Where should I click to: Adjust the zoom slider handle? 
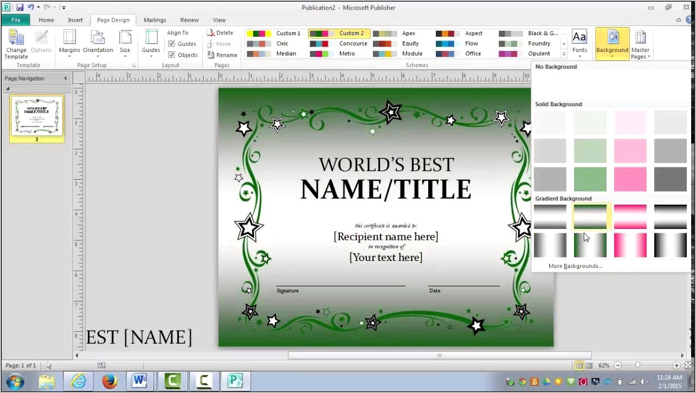pyautogui.click(x=637, y=365)
